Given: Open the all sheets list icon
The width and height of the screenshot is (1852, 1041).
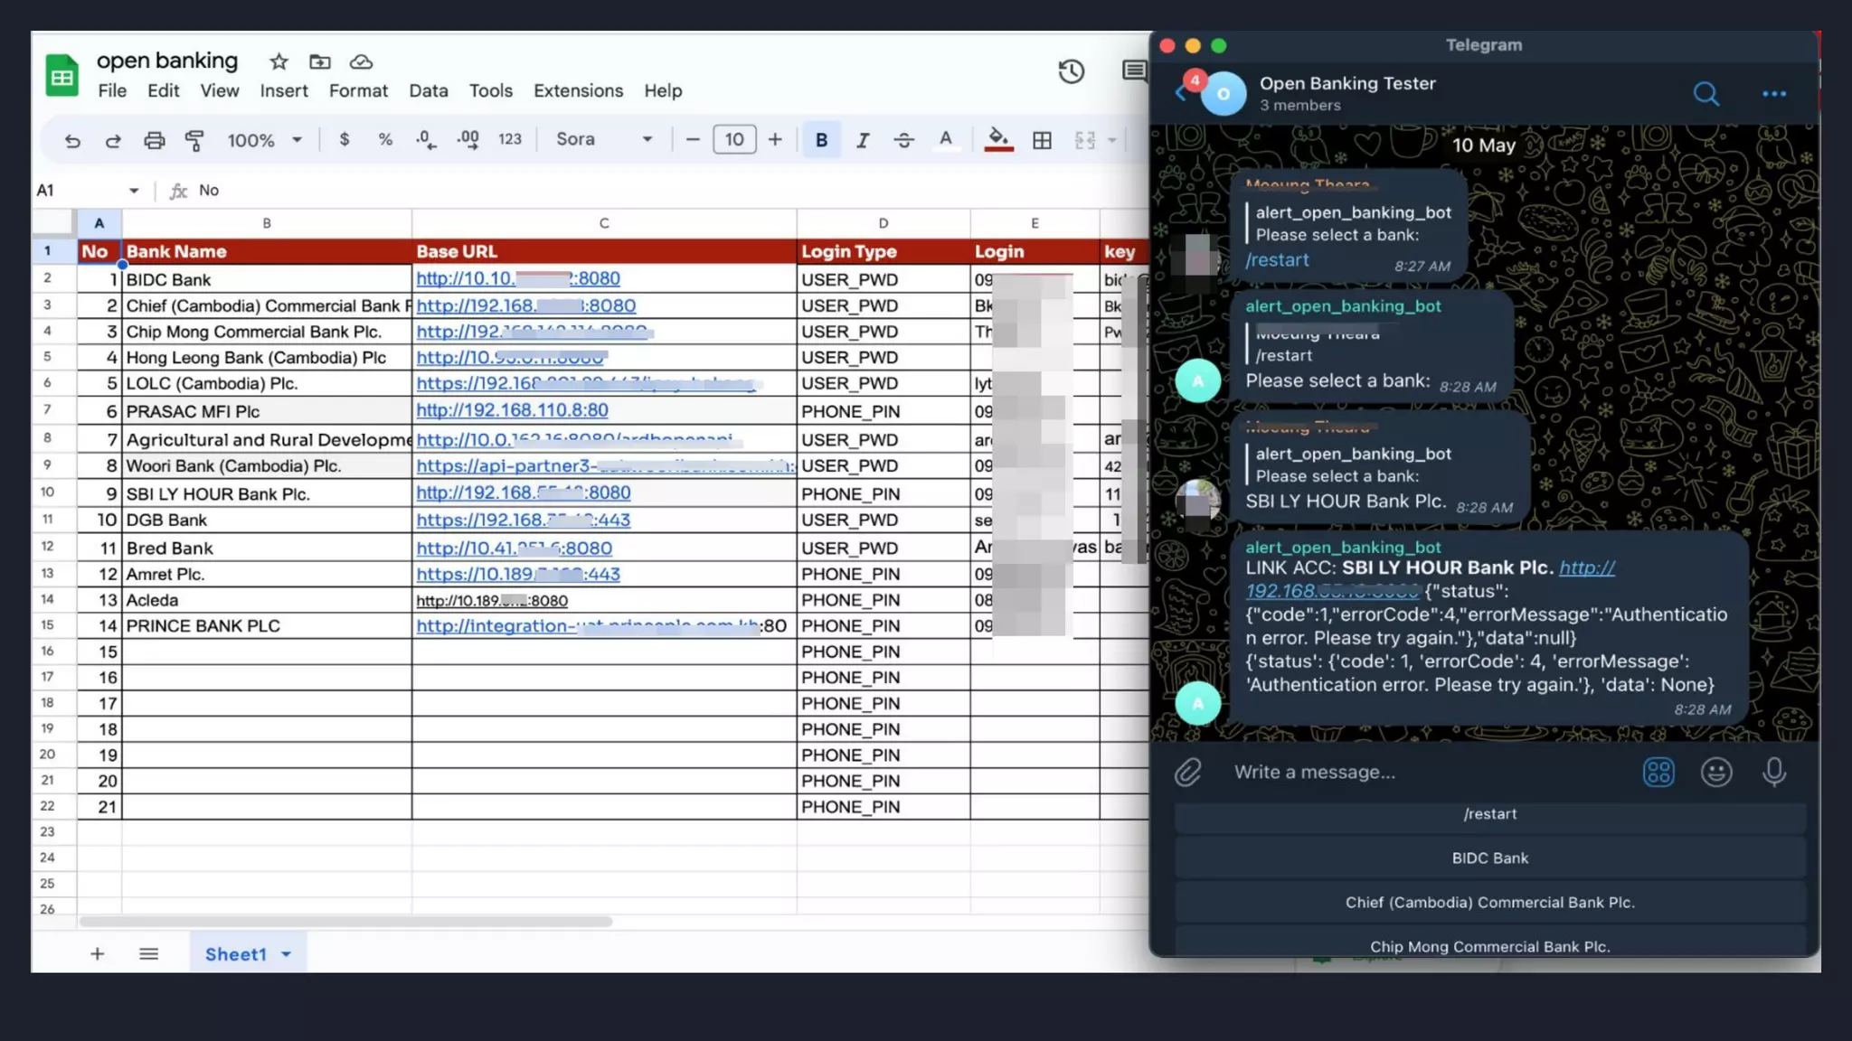Looking at the screenshot, I should click(x=149, y=953).
